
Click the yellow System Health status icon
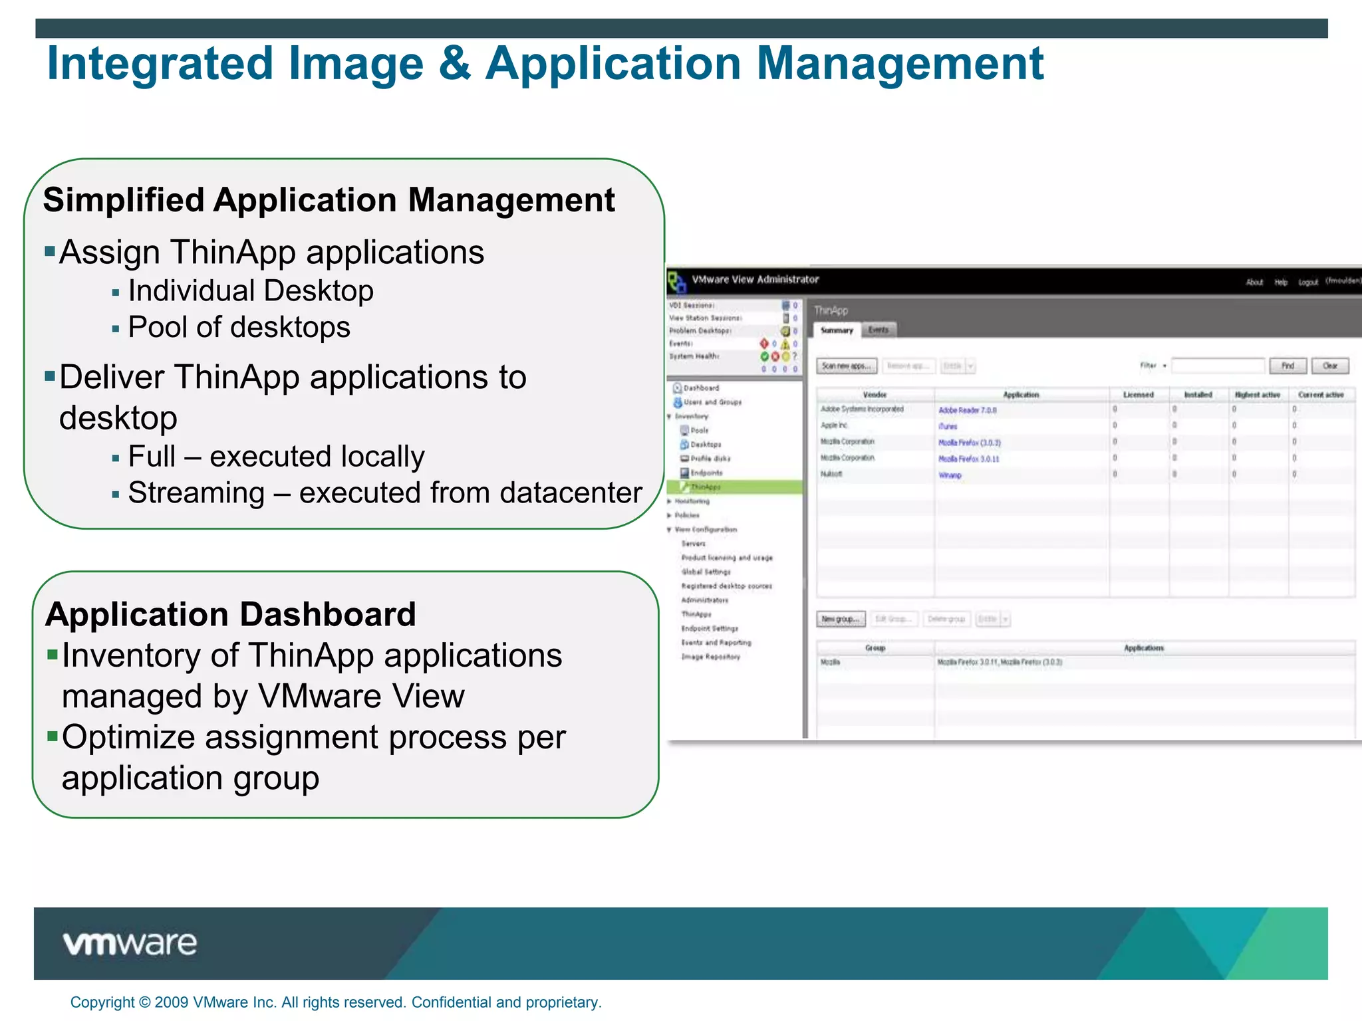[785, 356]
